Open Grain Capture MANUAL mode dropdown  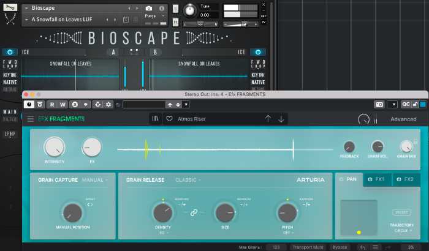[94, 180]
